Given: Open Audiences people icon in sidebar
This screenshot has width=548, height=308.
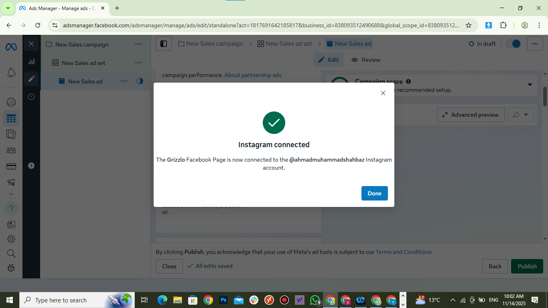Looking at the screenshot, I should [x=11, y=150].
